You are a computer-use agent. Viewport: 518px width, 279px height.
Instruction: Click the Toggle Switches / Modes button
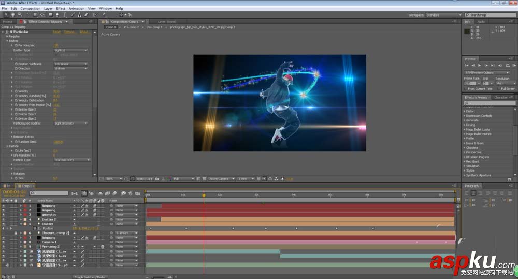(x=90, y=277)
